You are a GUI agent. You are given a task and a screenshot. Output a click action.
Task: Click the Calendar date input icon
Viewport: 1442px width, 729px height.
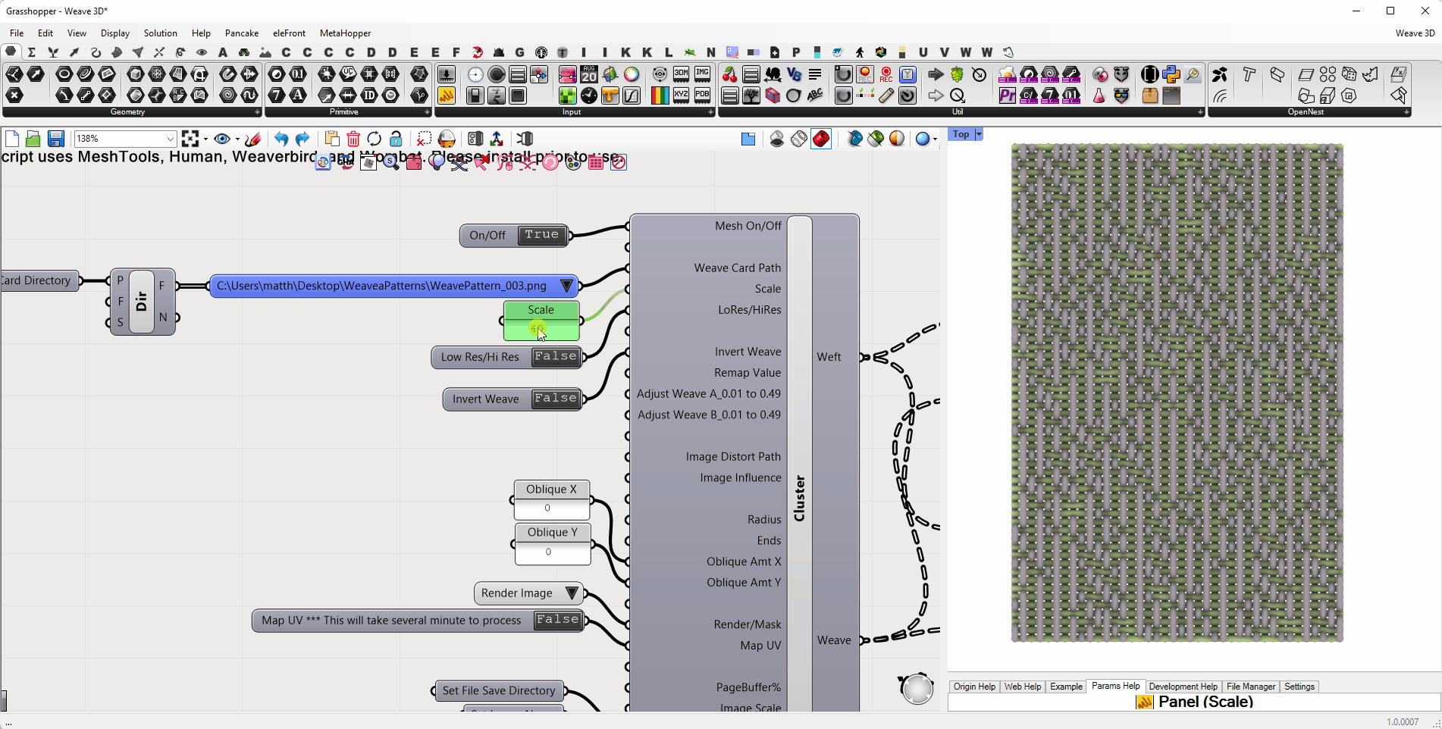(x=589, y=74)
